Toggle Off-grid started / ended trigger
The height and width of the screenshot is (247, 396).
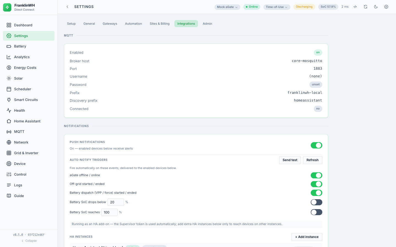(317, 184)
